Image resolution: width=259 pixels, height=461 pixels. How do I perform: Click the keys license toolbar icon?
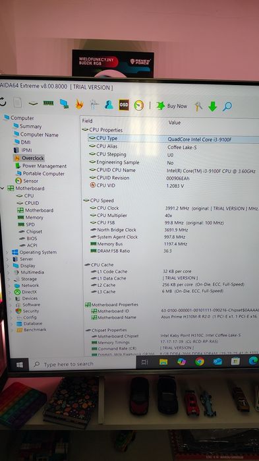tap(199, 106)
